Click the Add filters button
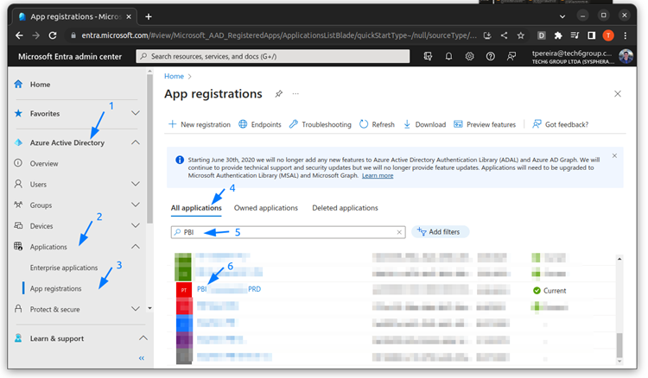Image resolution: width=648 pixels, height=378 pixels. coord(441,232)
